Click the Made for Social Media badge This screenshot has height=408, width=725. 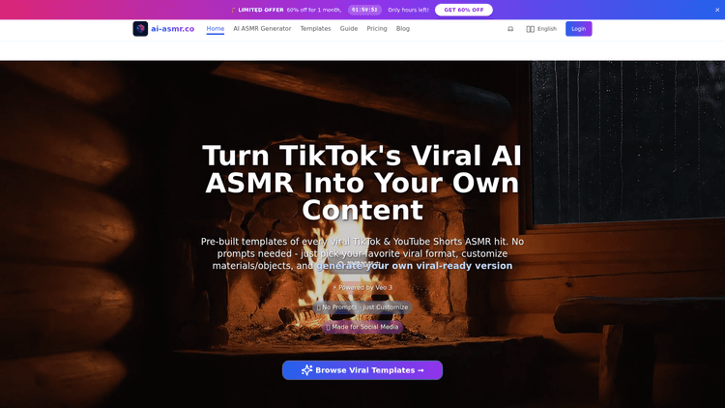[x=362, y=327]
